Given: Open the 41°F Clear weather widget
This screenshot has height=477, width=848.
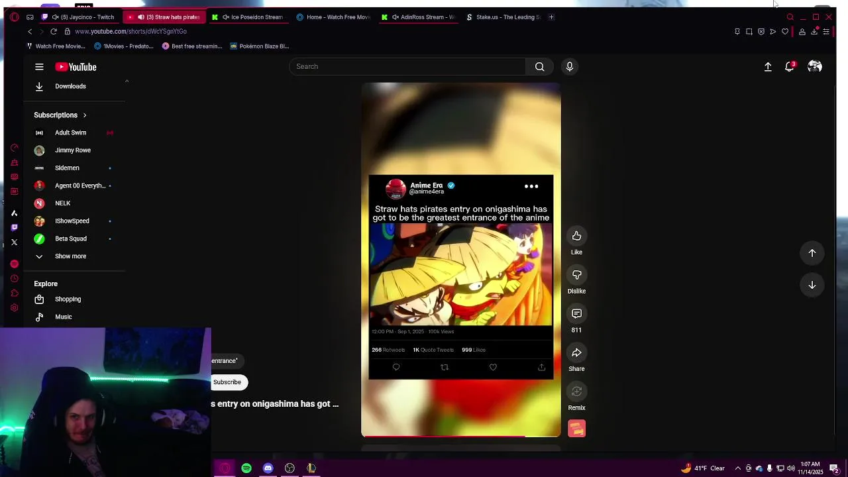Looking at the screenshot, I should tap(702, 468).
